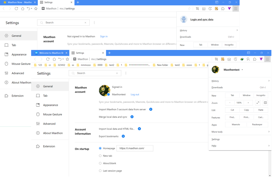Open new tab with front window plus
273x178 pixels.
pos(109,53)
